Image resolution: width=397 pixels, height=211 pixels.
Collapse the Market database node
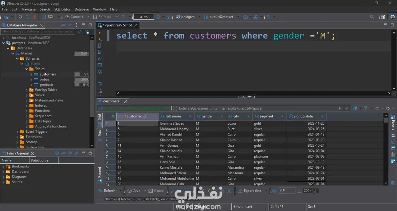(13, 54)
